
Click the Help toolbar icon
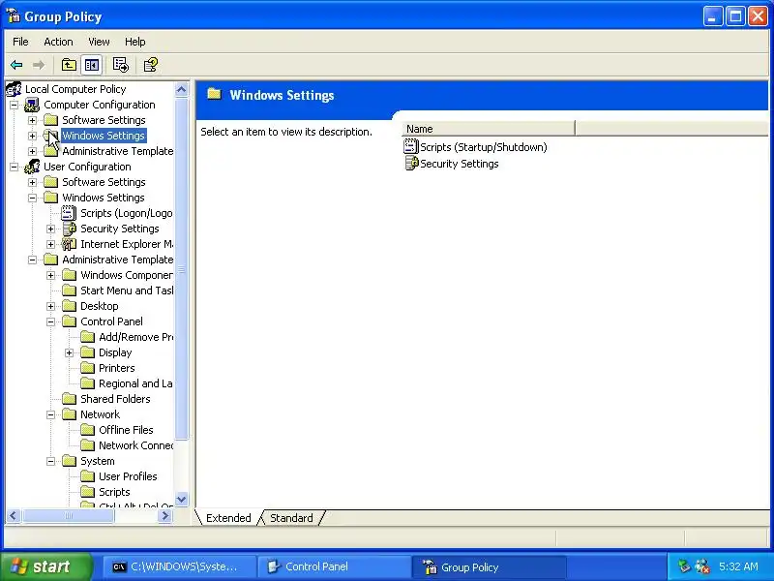pyautogui.click(x=150, y=65)
